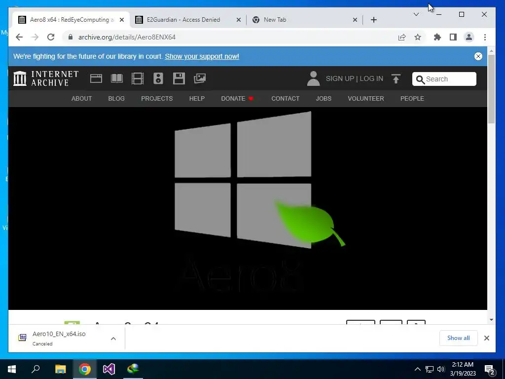
Task: Close the New Tab tab
Action: (x=355, y=20)
